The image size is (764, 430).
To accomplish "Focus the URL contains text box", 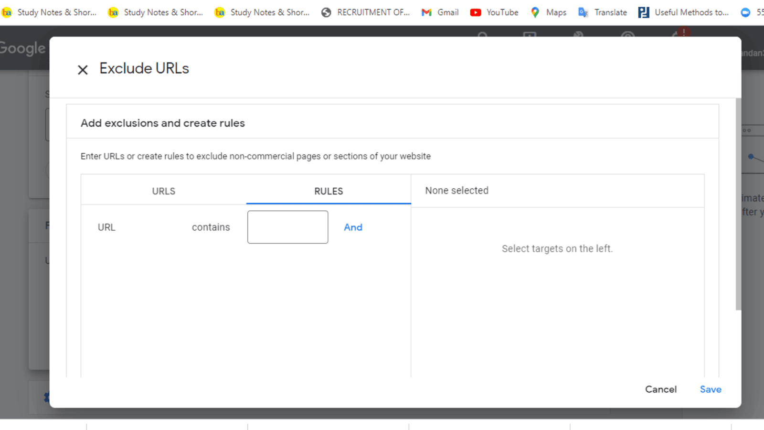I will [287, 227].
